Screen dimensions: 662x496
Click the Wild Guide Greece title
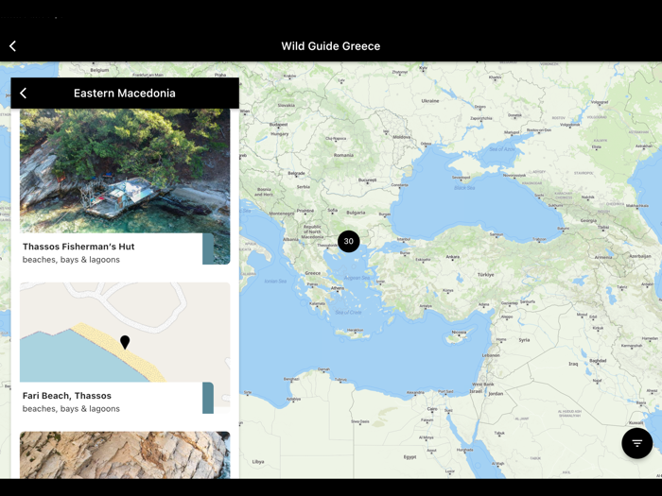point(331,46)
